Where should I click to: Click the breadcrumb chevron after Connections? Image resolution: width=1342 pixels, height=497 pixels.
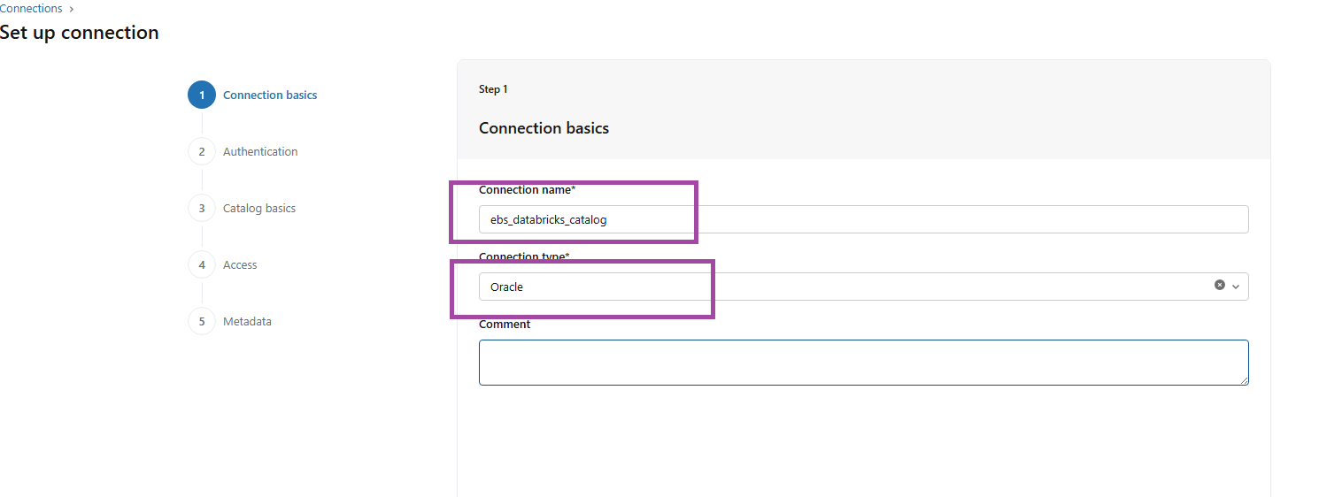click(72, 9)
